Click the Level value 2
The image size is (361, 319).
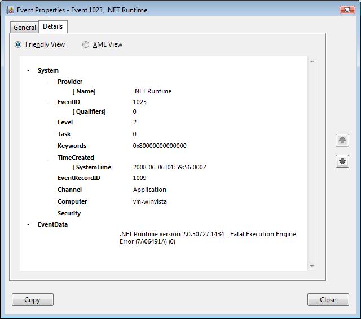tap(135, 122)
